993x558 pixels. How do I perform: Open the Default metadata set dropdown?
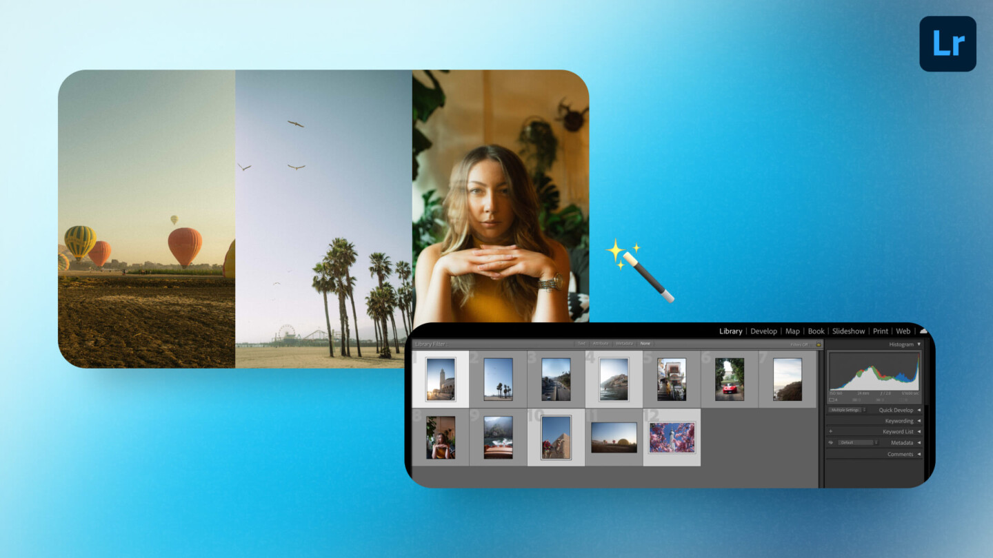859,443
